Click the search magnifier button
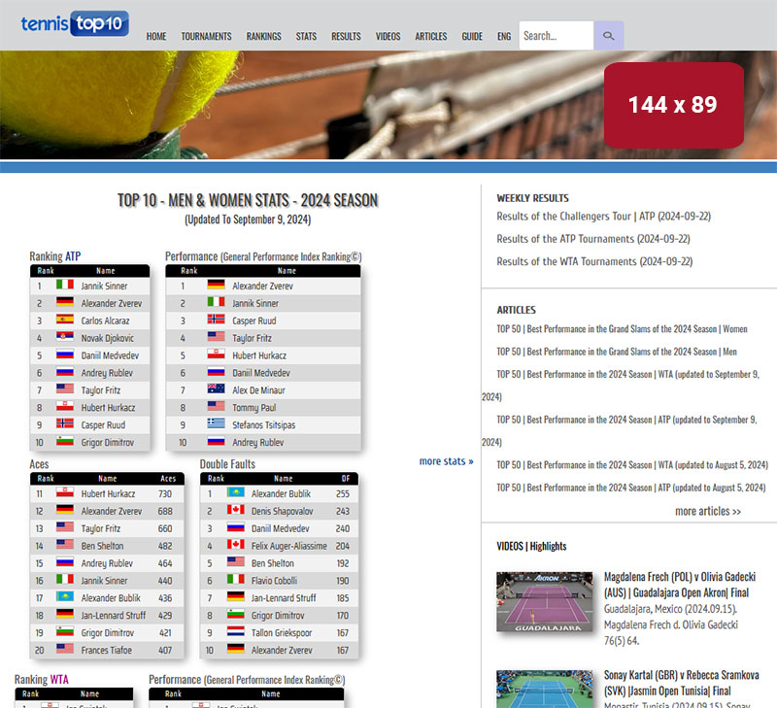 point(609,36)
